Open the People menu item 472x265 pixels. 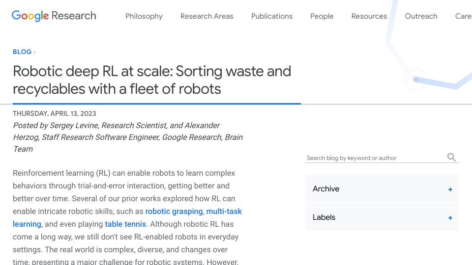322,16
